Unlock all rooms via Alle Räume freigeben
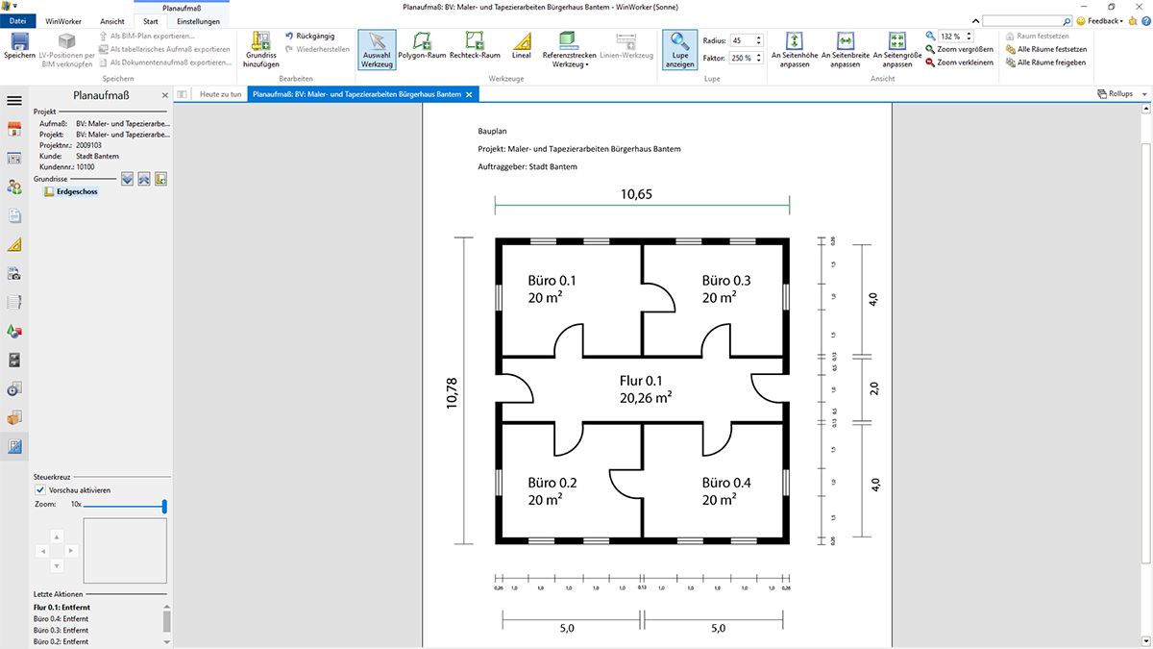This screenshot has height=649, width=1153. [x=1045, y=62]
